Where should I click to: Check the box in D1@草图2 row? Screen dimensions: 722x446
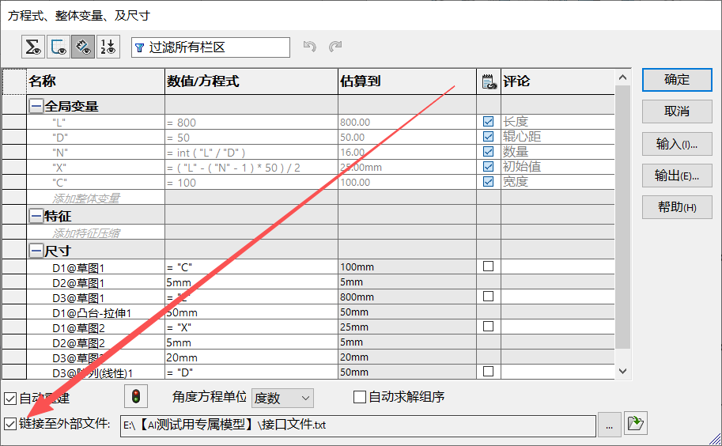pos(488,327)
